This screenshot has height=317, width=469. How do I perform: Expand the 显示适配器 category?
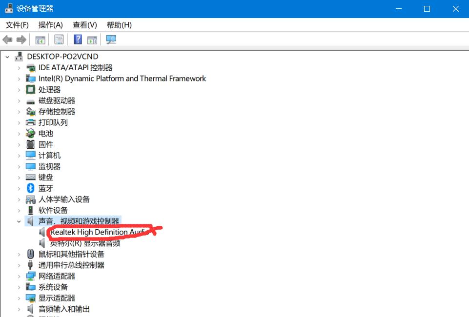pos(19,297)
